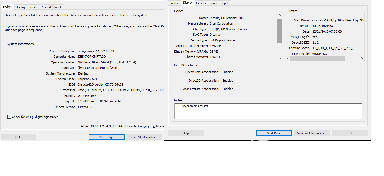Click Drivers panel scroll right arrow
This screenshot has height=176, width=384.
pos(362,58)
